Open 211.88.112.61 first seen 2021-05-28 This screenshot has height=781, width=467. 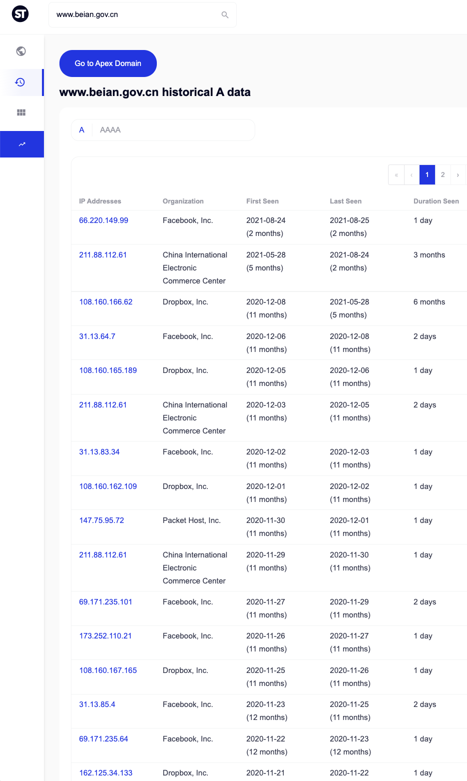pos(103,255)
